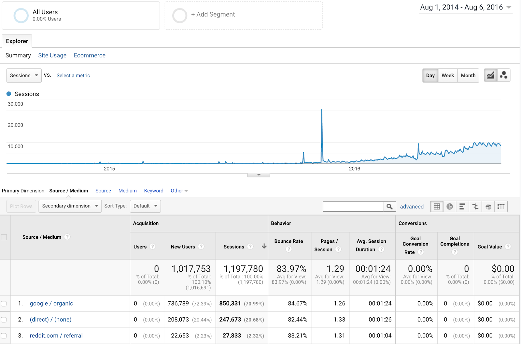521x344 pixels.
Task: Open help icon for Goal Conversion Rate
Action: (x=421, y=252)
